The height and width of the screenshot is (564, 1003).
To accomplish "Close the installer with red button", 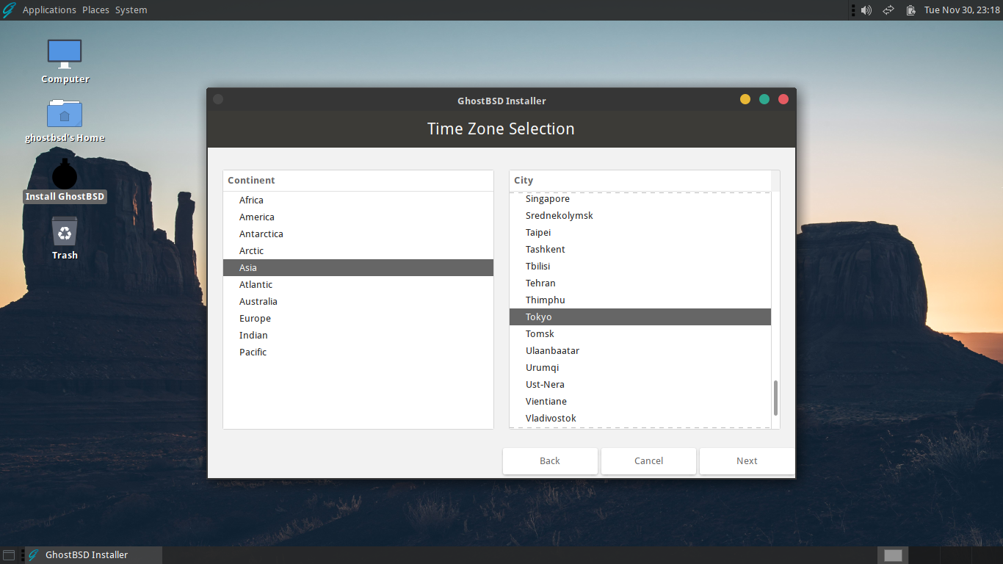I will tap(783, 99).
